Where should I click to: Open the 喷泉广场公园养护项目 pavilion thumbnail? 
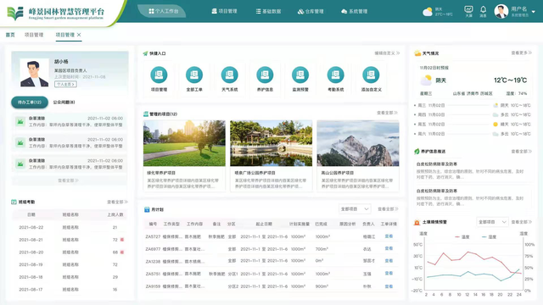pos(271,143)
